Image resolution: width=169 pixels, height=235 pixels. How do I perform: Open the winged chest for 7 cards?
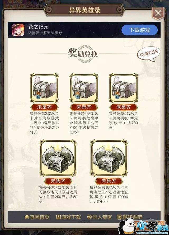click(x=58, y=158)
